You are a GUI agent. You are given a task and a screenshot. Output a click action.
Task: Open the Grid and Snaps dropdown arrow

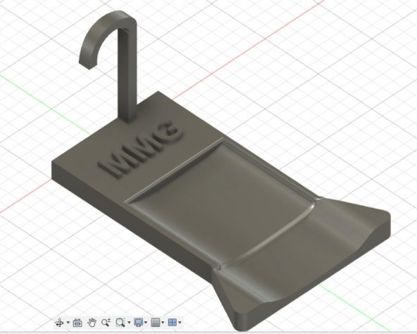[x=163, y=323]
